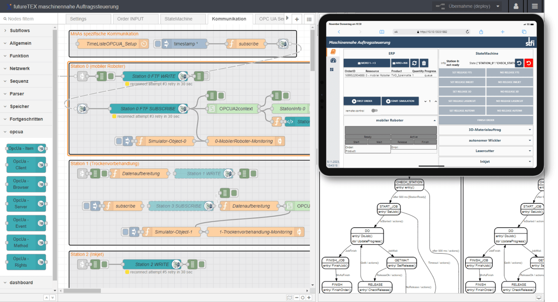
Task: Add a new flow with the plus tab
Action: (x=297, y=19)
